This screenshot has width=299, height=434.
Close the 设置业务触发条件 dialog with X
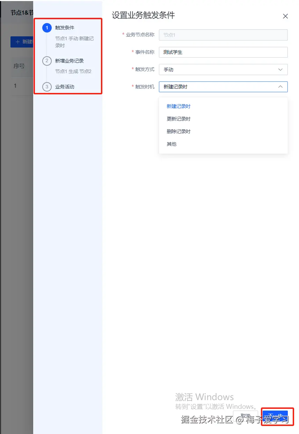coord(285,16)
